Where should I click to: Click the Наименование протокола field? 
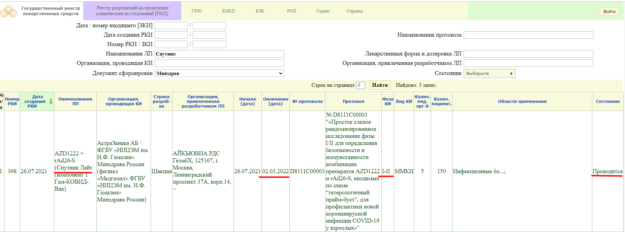pos(528,35)
